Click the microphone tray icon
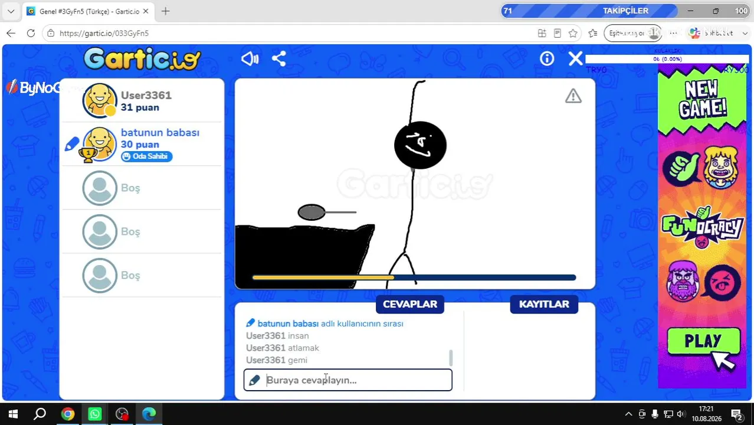The width and height of the screenshot is (754, 425). click(x=655, y=414)
